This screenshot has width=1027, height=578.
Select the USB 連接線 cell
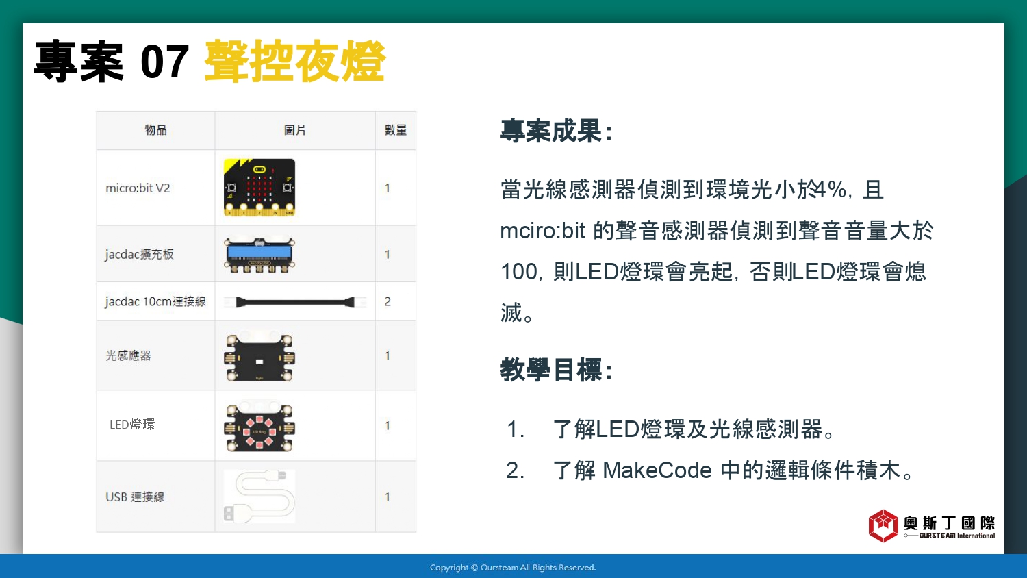click(155, 497)
